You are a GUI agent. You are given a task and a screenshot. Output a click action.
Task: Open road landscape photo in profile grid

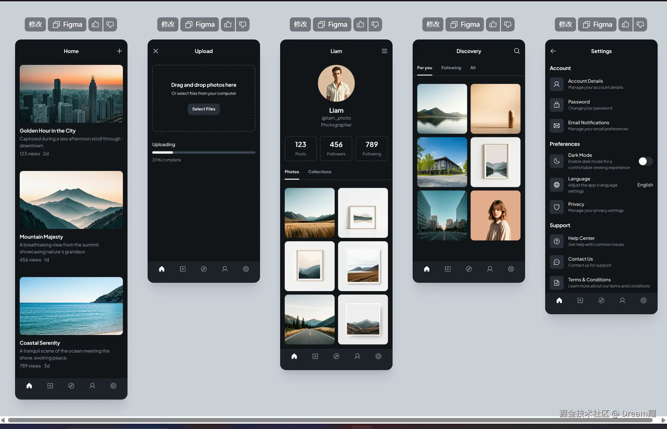(310, 320)
